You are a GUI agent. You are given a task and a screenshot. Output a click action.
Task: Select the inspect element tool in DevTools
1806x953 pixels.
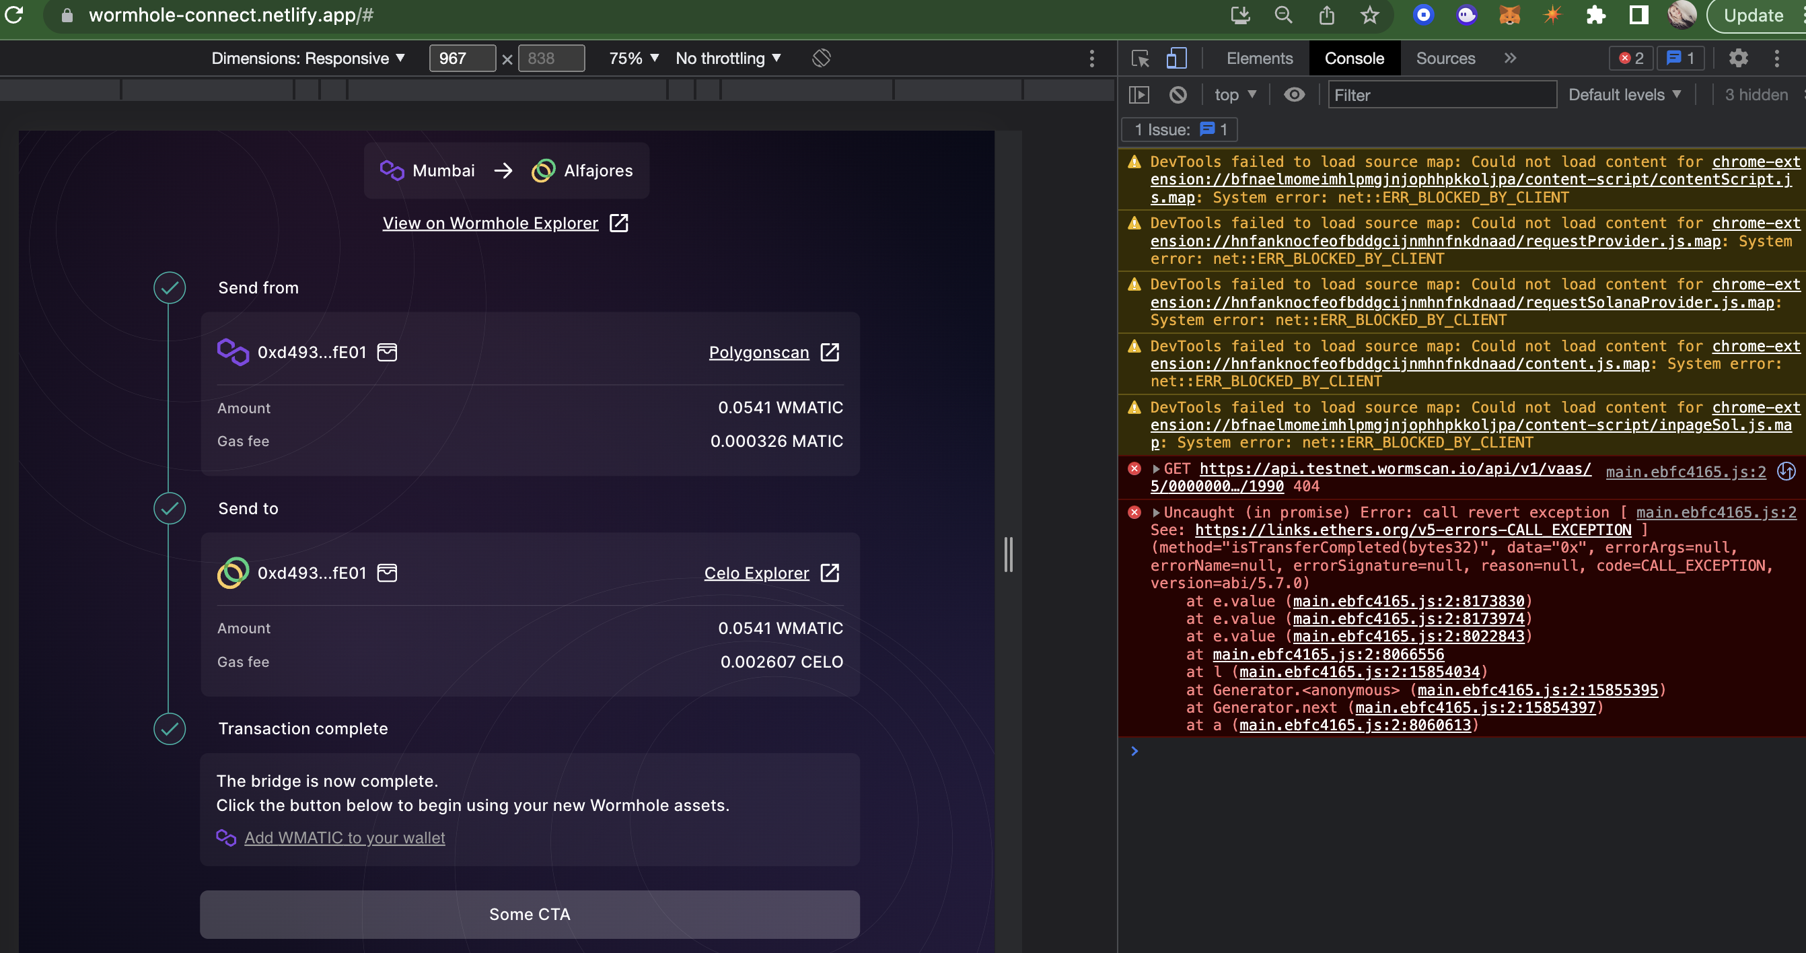click(1141, 59)
